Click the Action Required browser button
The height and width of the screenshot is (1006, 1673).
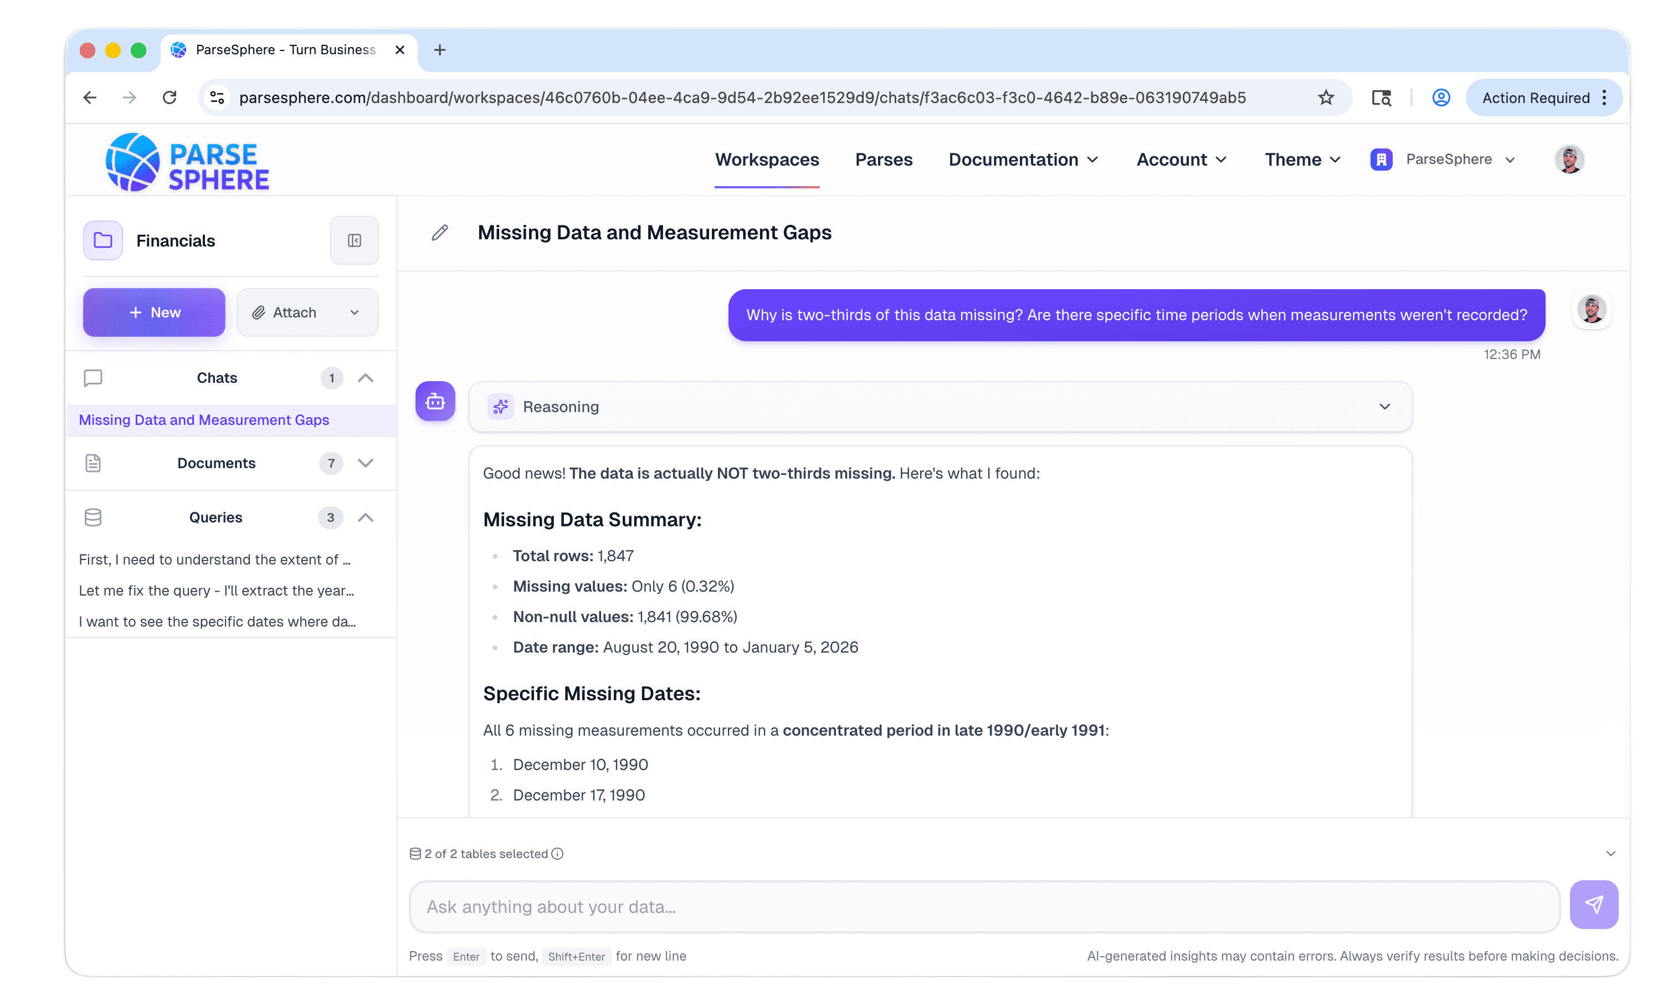pyautogui.click(x=1537, y=97)
